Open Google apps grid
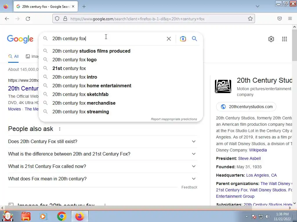This screenshot has width=297, height=222. (284, 39)
